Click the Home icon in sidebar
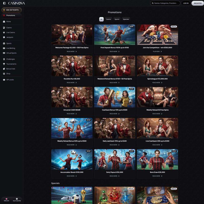This screenshot has height=204, width=204. point(4,21)
